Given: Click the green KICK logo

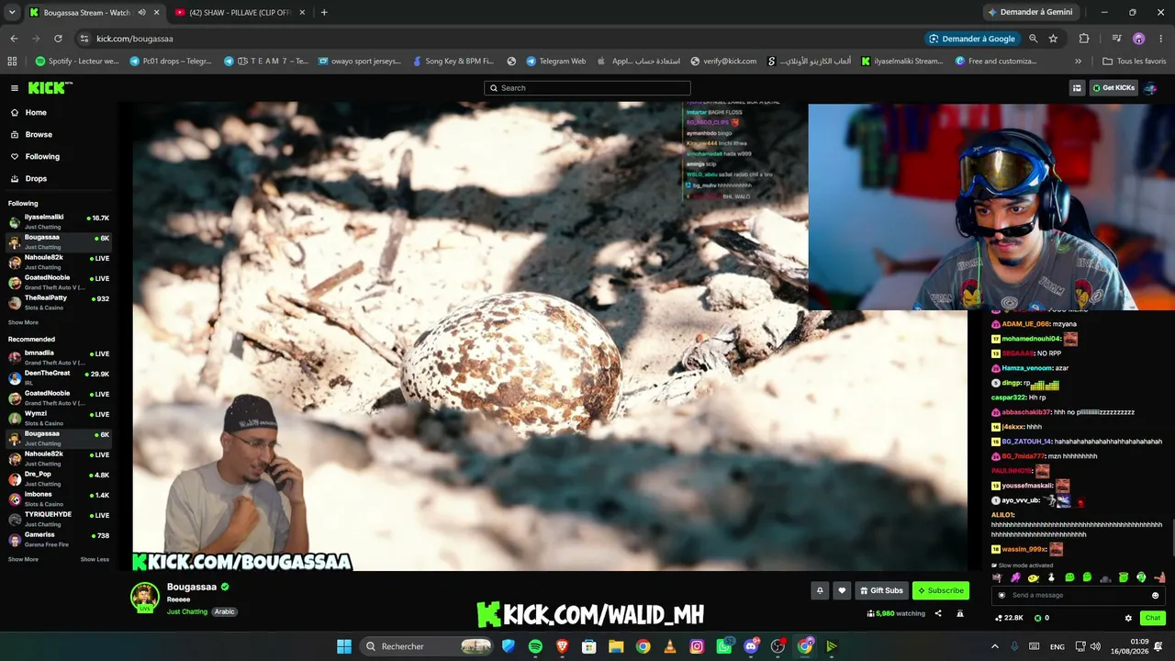Looking at the screenshot, I should (x=50, y=88).
